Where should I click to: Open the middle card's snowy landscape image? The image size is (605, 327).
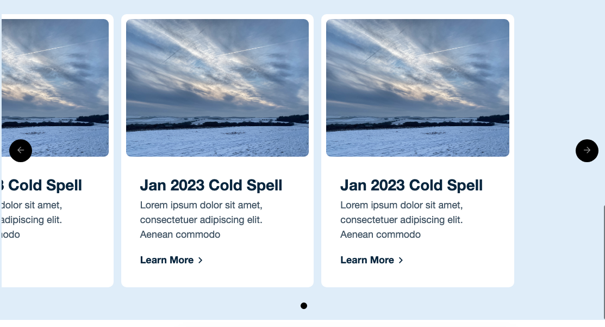click(217, 88)
